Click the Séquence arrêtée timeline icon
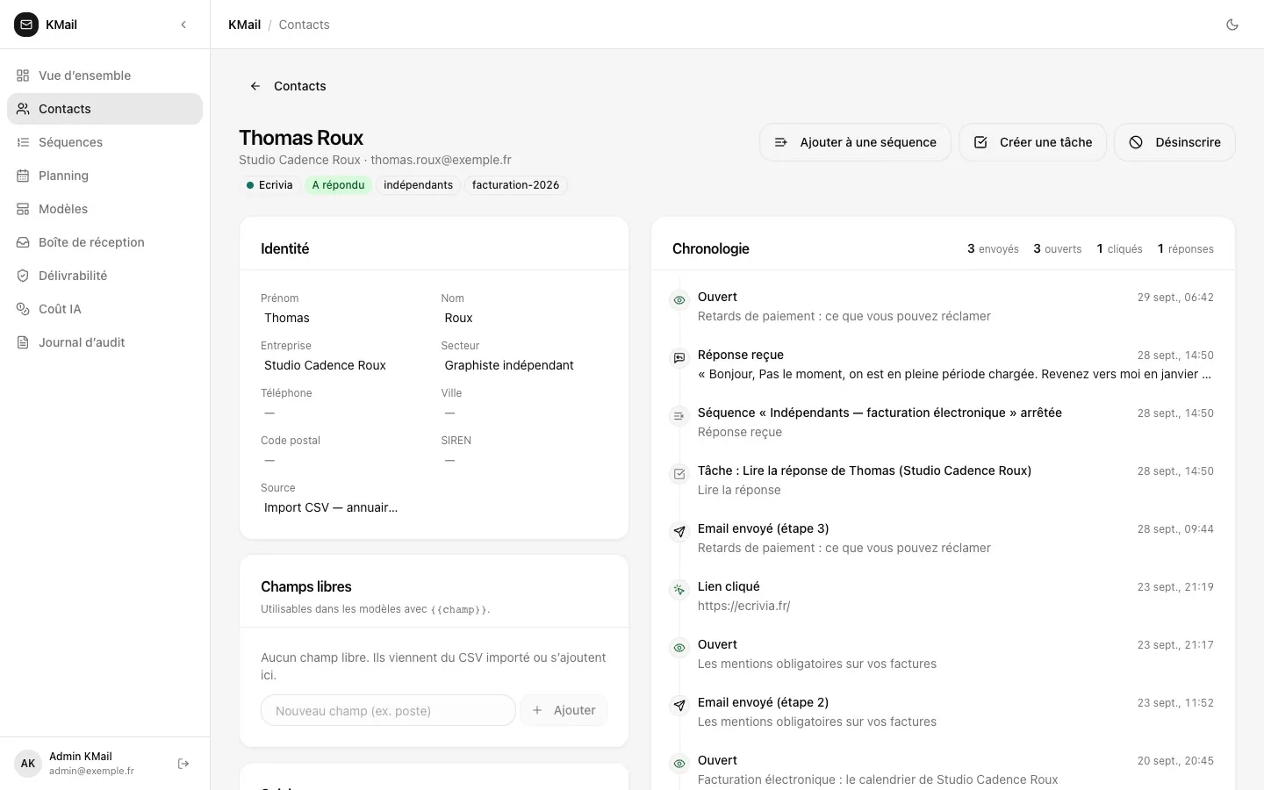 pyautogui.click(x=679, y=416)
